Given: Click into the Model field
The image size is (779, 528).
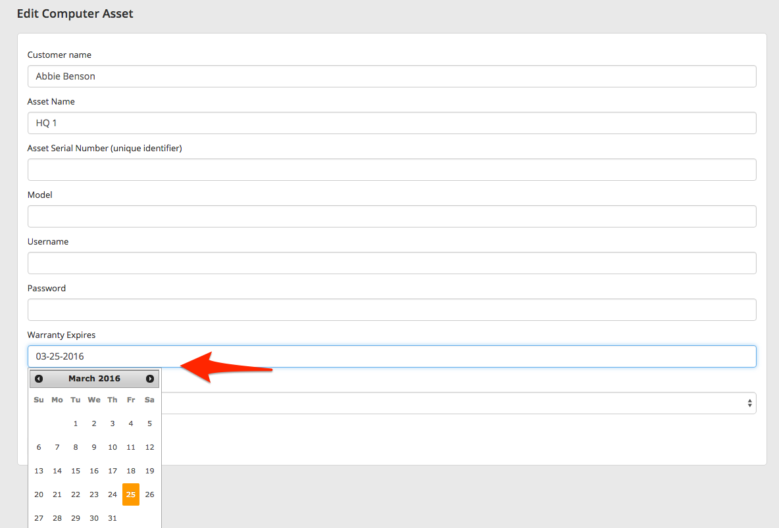Looking at the screenshot, I should click(x=391, y=216).
